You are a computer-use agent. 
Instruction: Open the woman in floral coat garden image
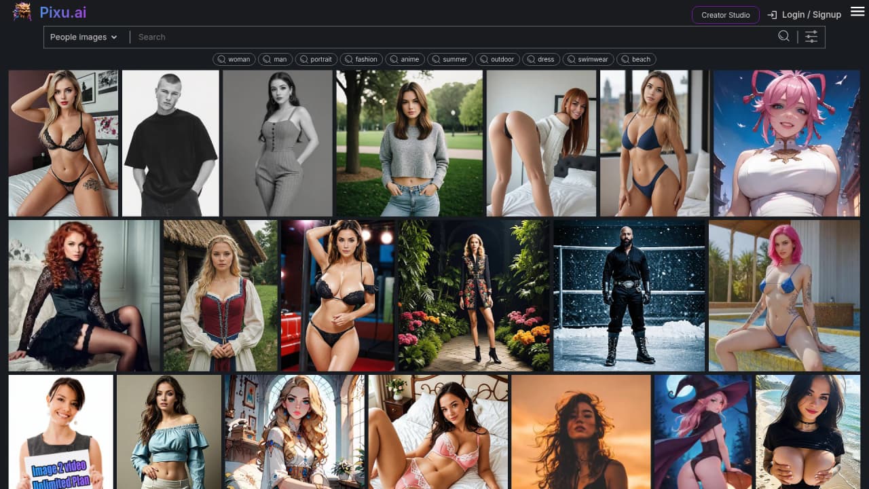474,295
